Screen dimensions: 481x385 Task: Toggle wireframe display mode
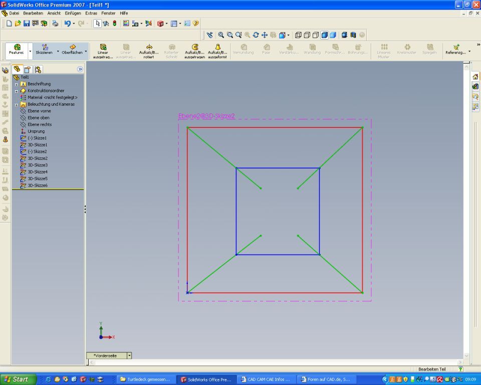(299, 35)
